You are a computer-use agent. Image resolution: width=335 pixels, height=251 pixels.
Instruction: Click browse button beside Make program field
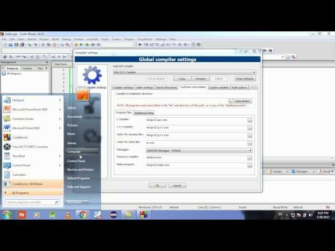(250, 165)
